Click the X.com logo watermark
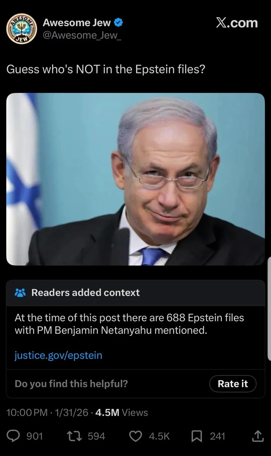The width and height of the screenshot is (271, 456). coord(237,23)
